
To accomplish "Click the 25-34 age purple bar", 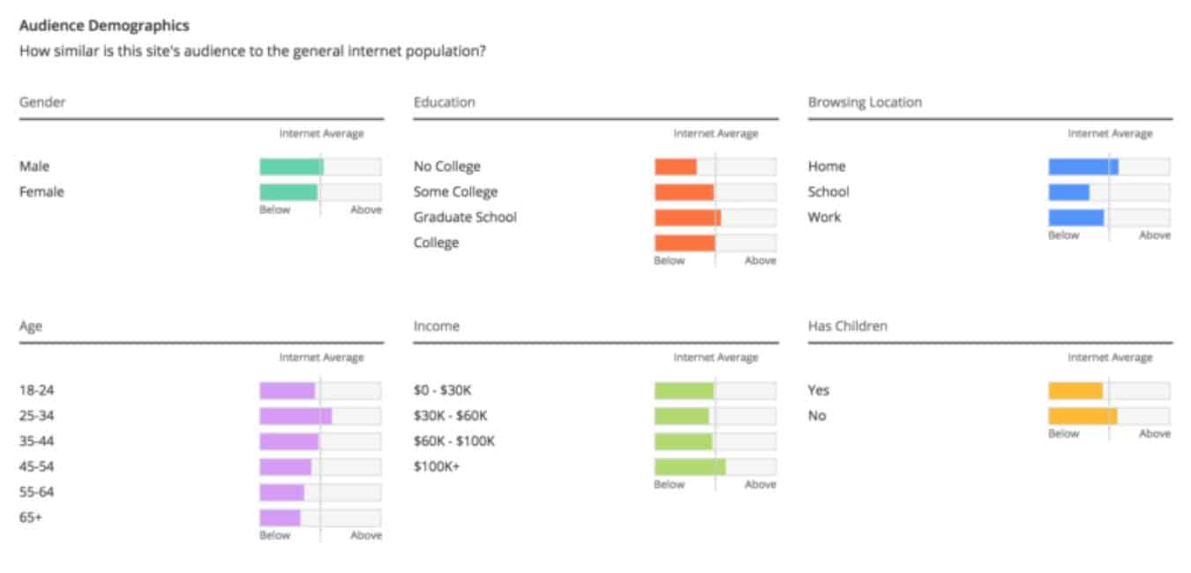I will [x=295, y=416].
